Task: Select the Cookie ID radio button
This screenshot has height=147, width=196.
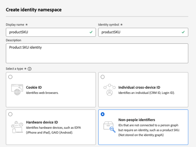Action: point(10,77)
